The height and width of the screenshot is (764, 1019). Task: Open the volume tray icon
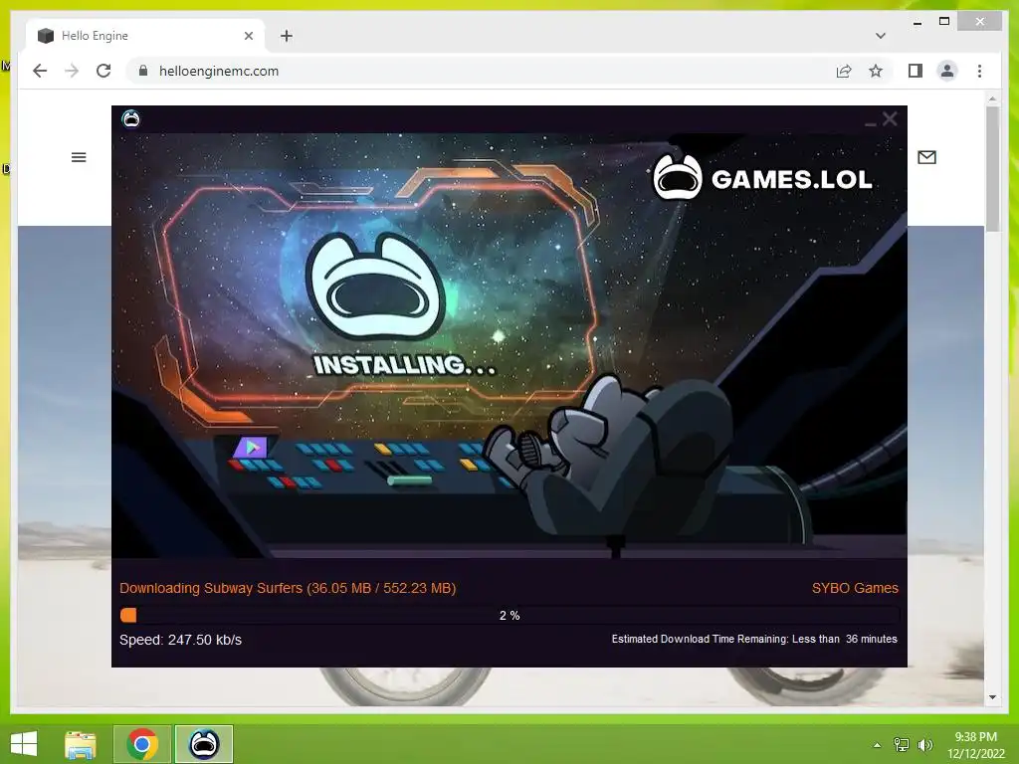click(924, 745)
